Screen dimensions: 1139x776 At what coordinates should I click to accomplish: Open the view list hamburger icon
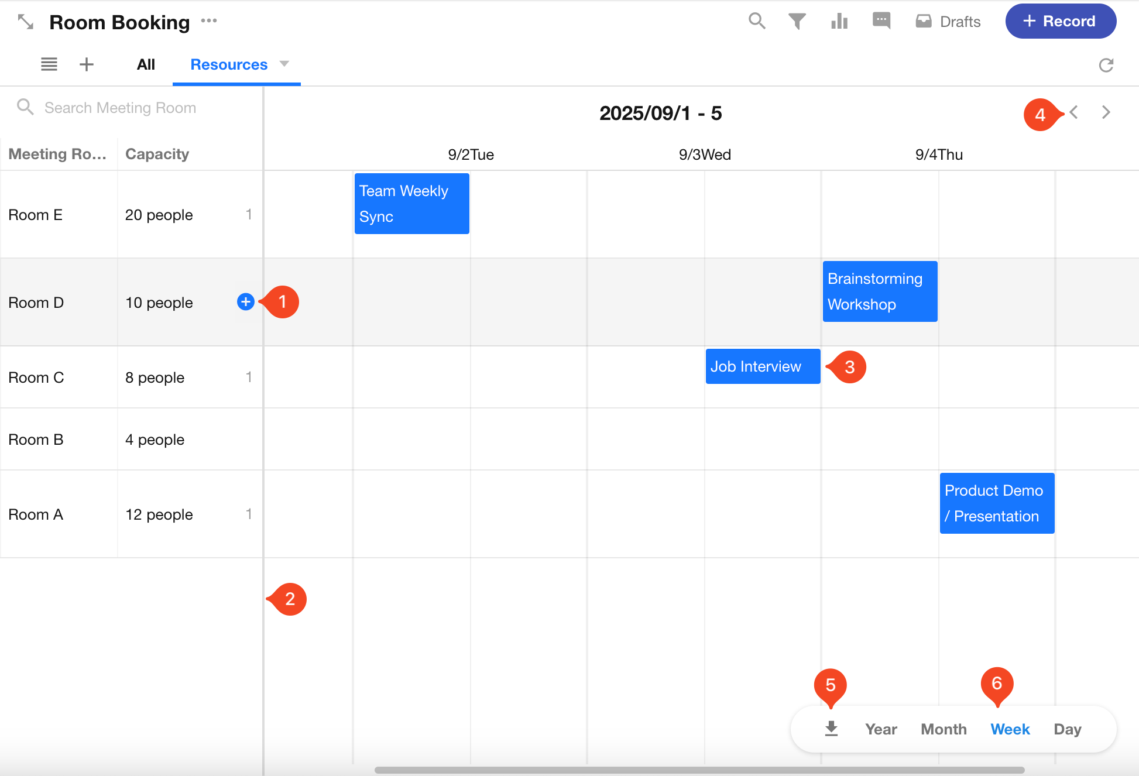point(49,64)
